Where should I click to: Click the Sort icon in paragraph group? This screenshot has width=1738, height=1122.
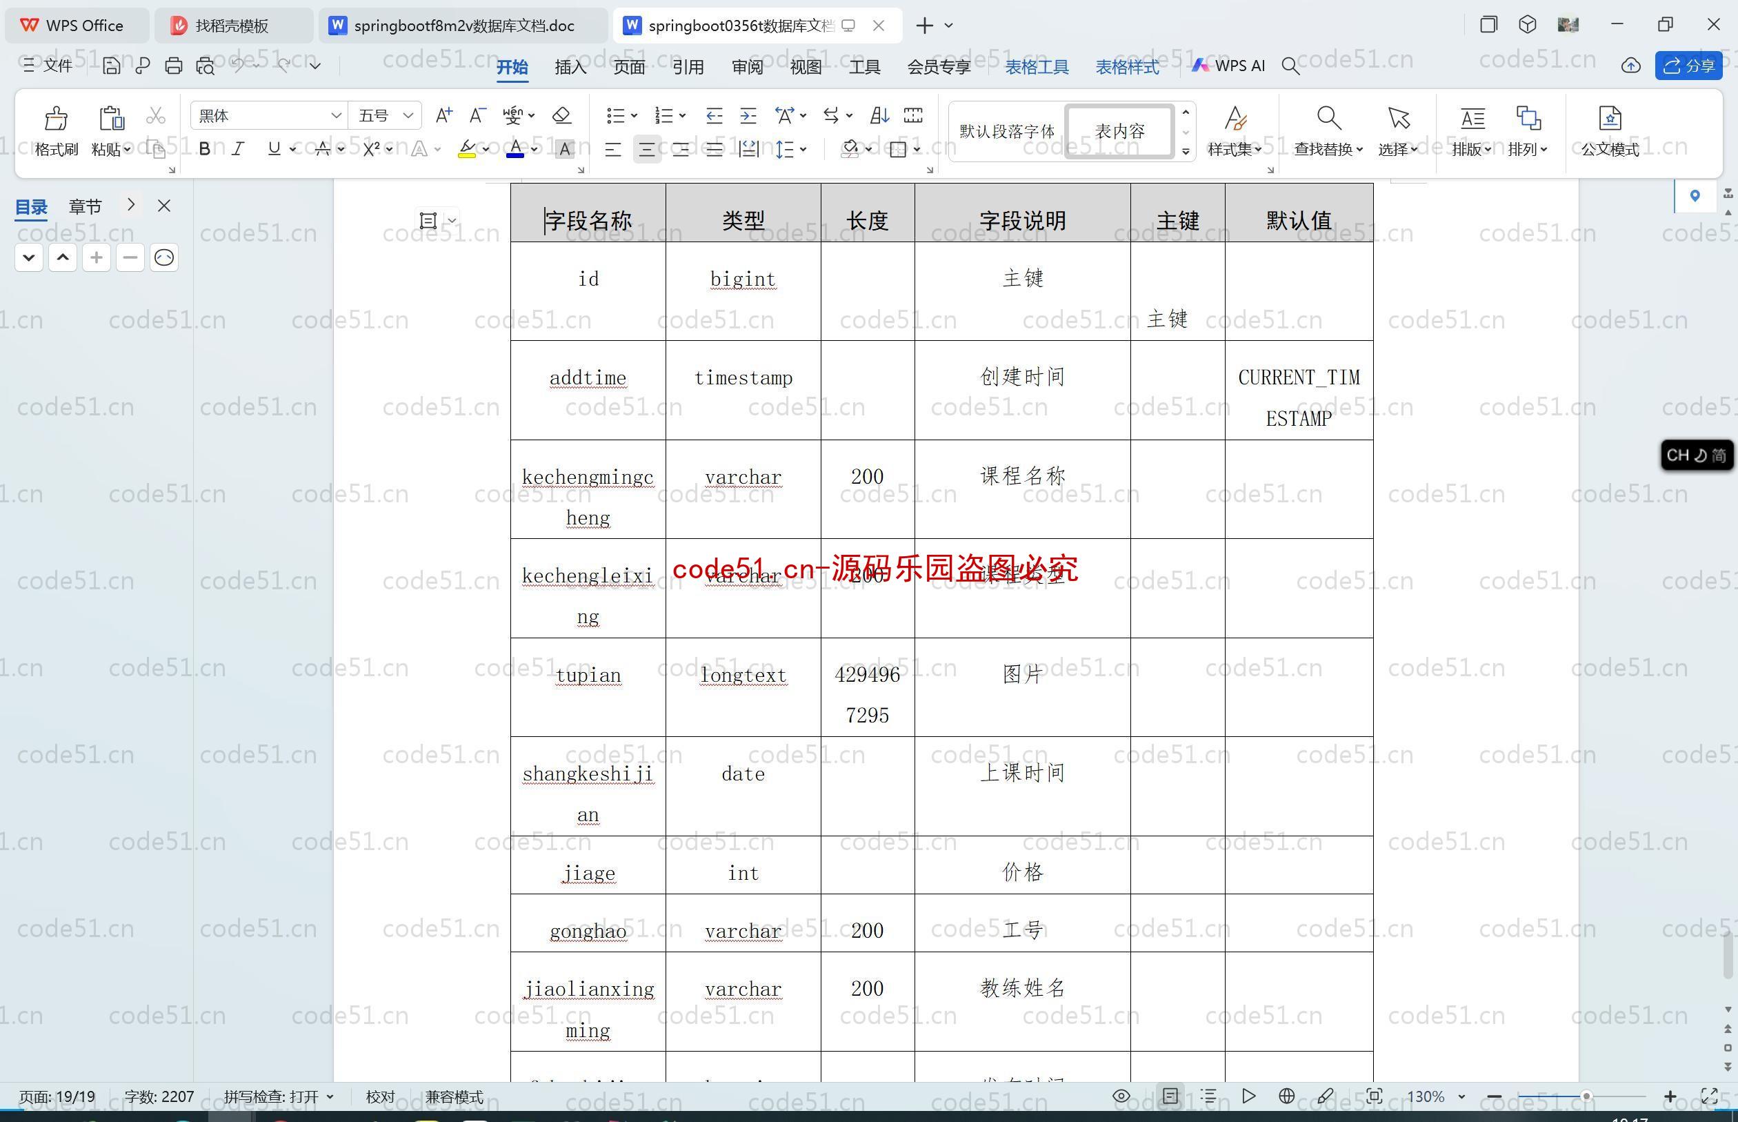(879, 115)
